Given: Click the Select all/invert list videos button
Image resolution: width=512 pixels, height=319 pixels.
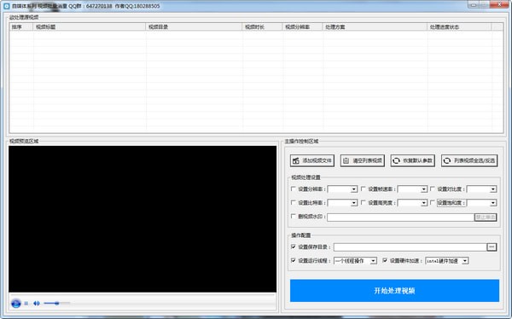Looking at the screenshot, I should point(469,160).
